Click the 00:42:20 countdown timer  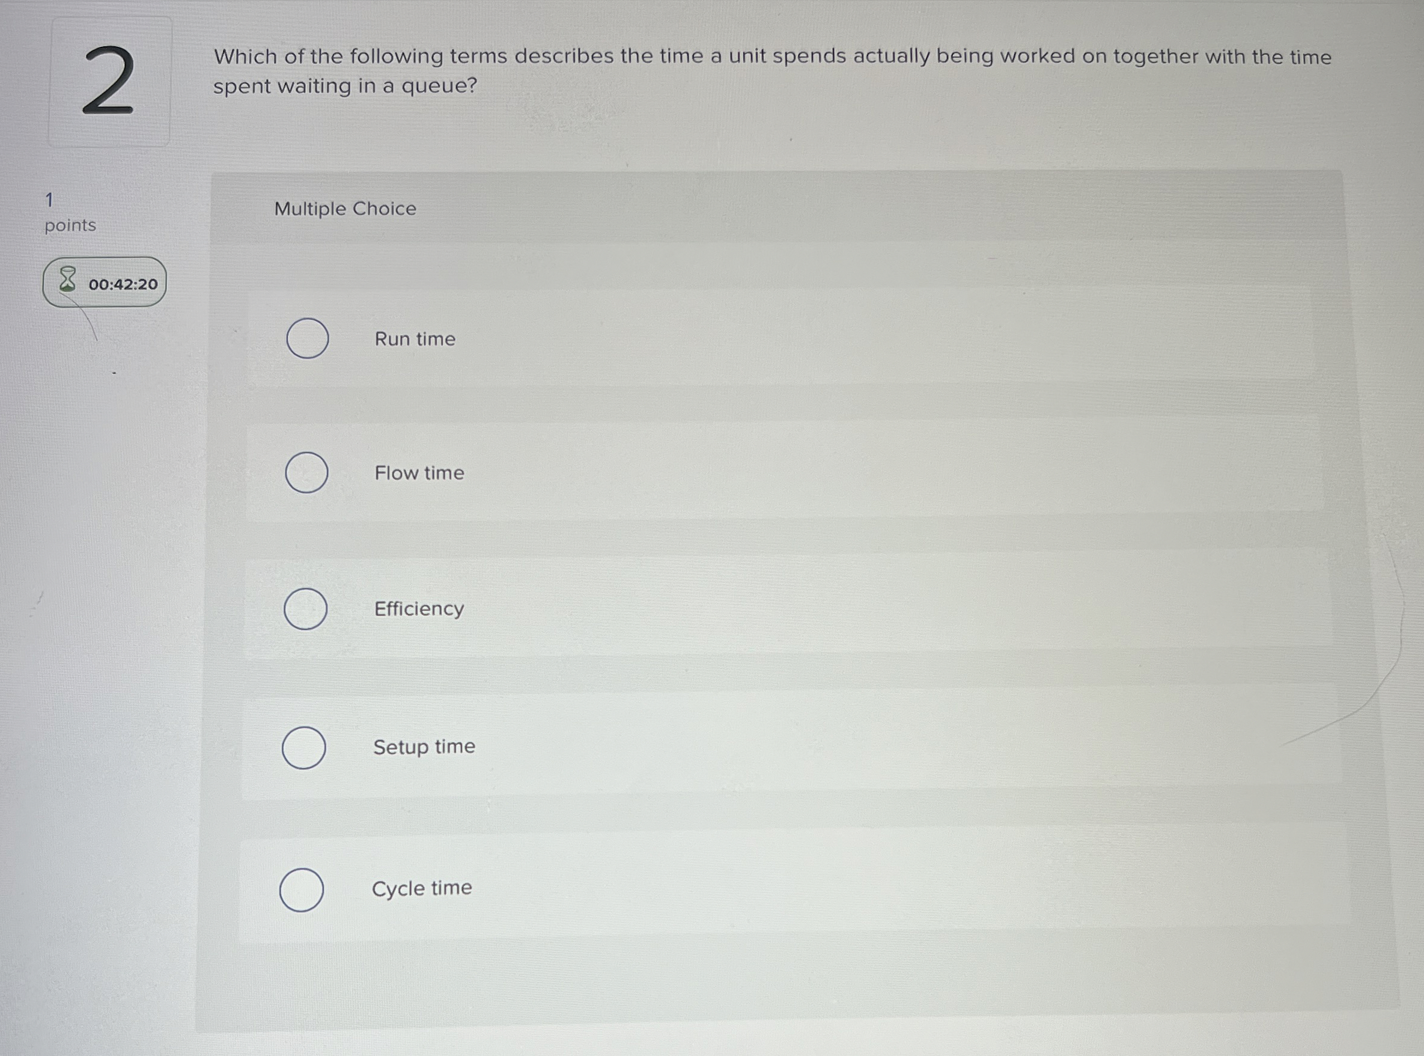pyautogui.click(x=123, y=284)
